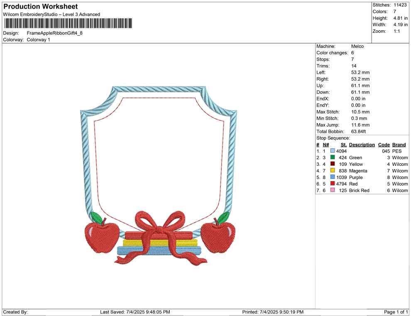This screenshot has height=316, width=411.
Task: Select the Total Bobbin value 63.84ft
Action: coord(359,131)
